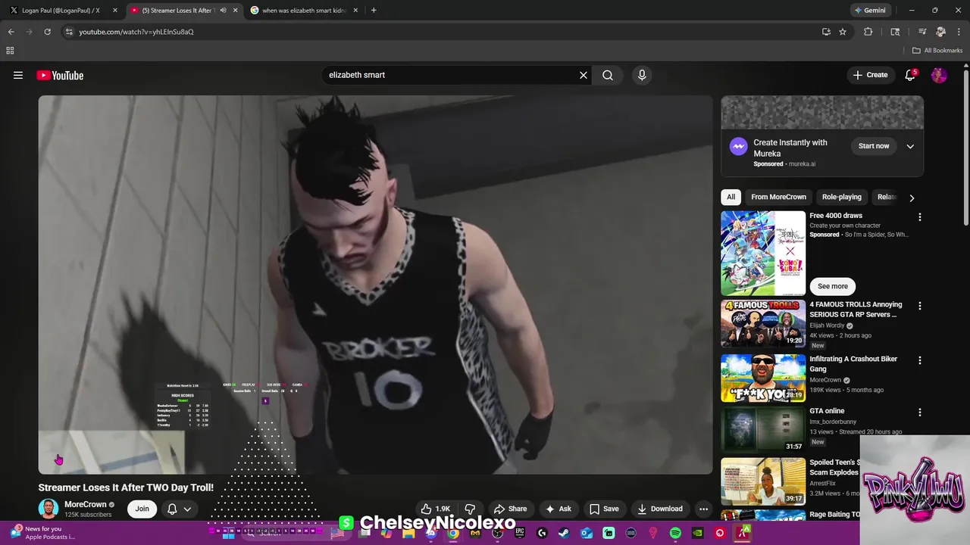Join MoreCrown channel membership
This screenshot has width=970, height=545.
142,509
